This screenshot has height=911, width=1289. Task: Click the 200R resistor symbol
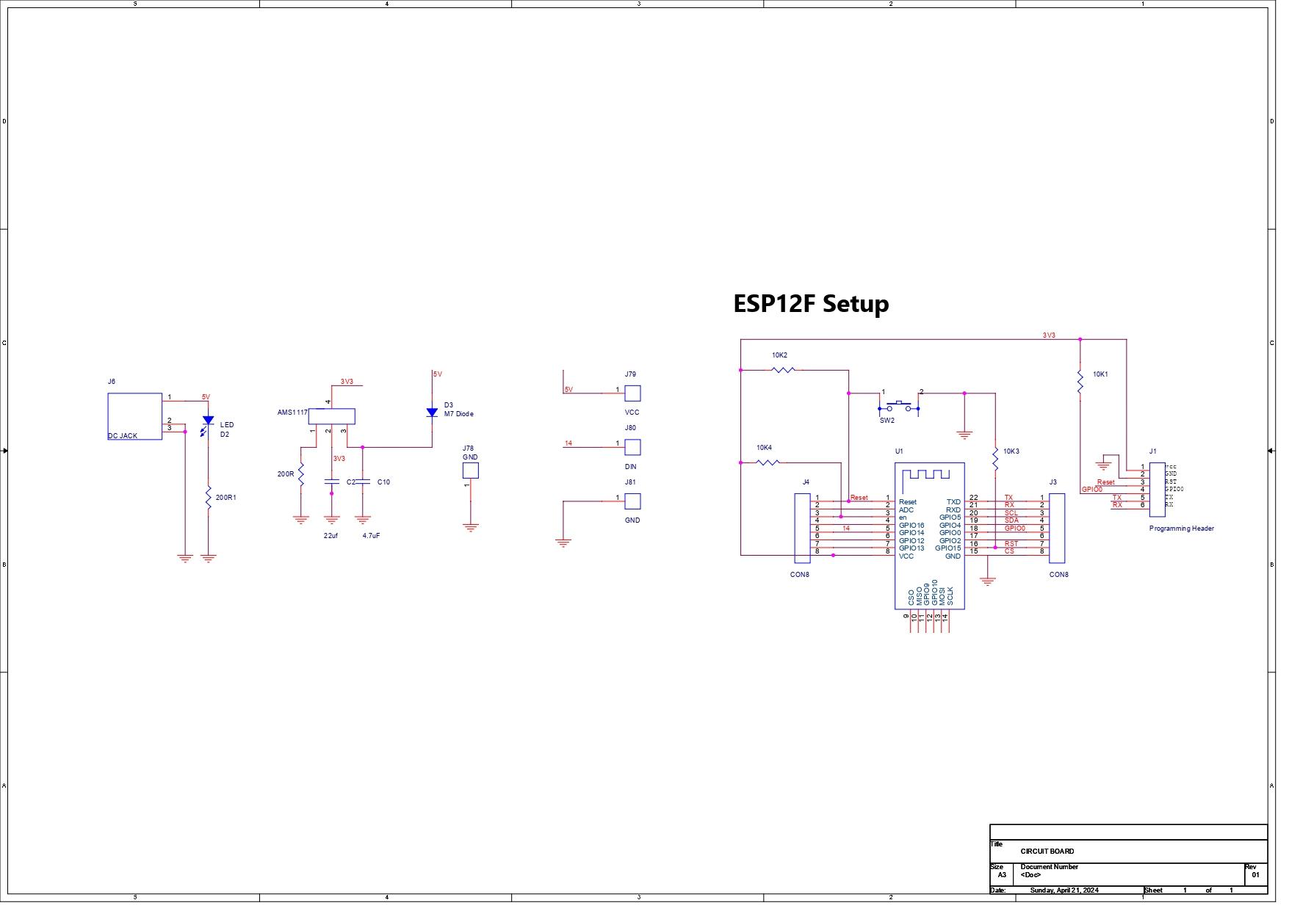(x=301, y=473)
